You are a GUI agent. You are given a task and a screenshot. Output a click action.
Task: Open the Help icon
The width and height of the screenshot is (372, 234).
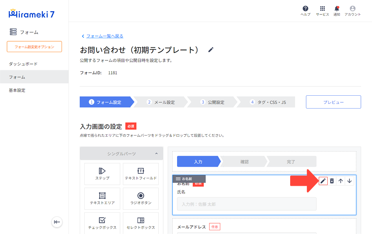click(x=305, y=11)
